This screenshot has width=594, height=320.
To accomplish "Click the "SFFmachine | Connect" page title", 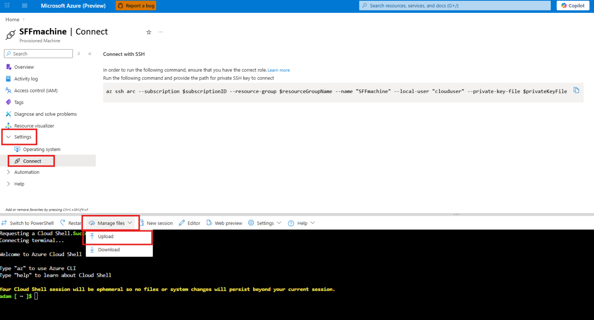I will [x=64, y=32].
